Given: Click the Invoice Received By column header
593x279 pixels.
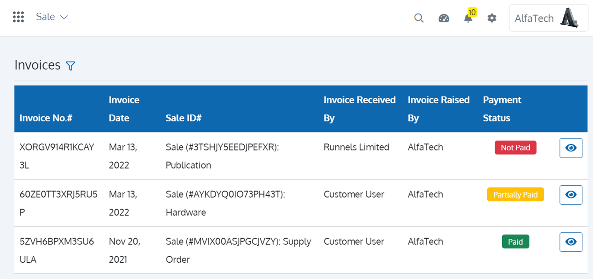Looking at the screenshot, I should [360, 109].
